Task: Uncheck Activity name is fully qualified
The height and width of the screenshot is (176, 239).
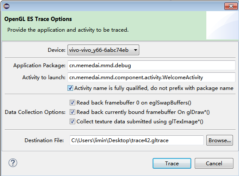Action: coord(70,88)
